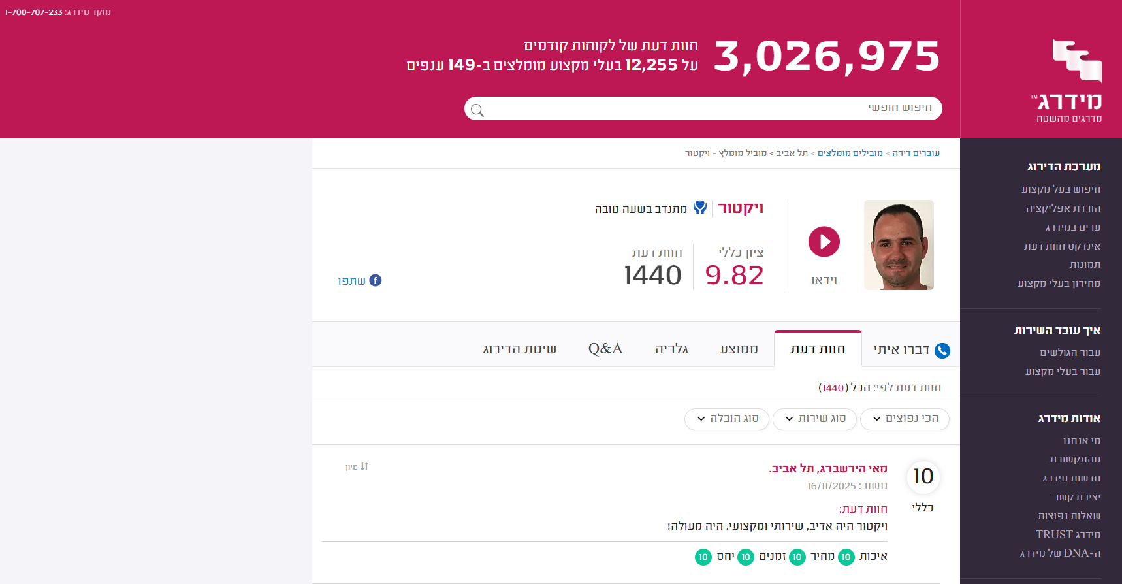1122x584 pixels.
Task: Open עבור הגולשים sidebar link
Action: (x=1070, y=353)
